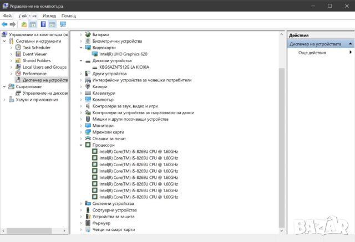Click the Back arrow in the toolbar
This screenshot has width=355, height=242.
(x=5, y=24)
